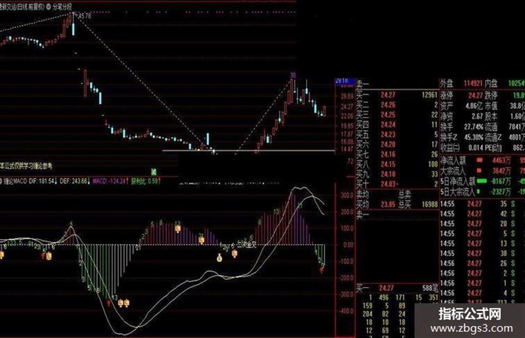This screenshot has height=338, width=525.
Task: Click the 45.78 peak price label
Action: (x=84, y=16)
